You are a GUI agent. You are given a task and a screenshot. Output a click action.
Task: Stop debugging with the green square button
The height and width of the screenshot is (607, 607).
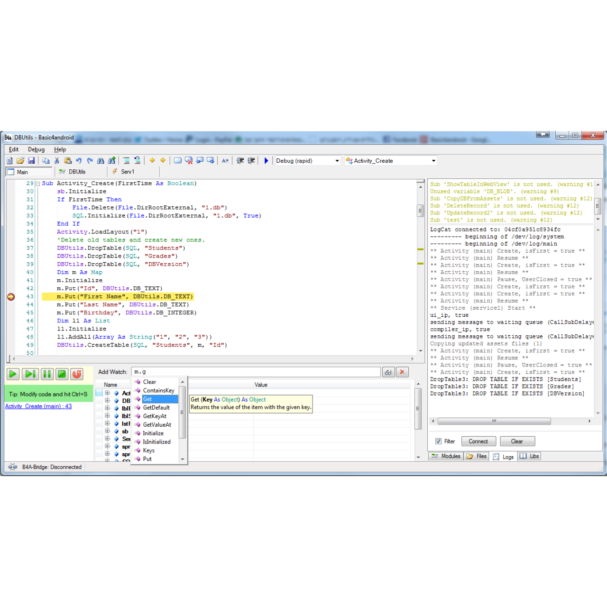pos(62,374)
